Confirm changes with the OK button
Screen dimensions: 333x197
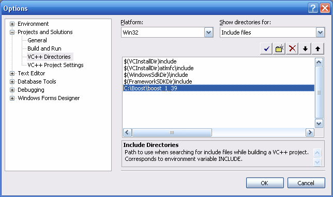point(265,183)
